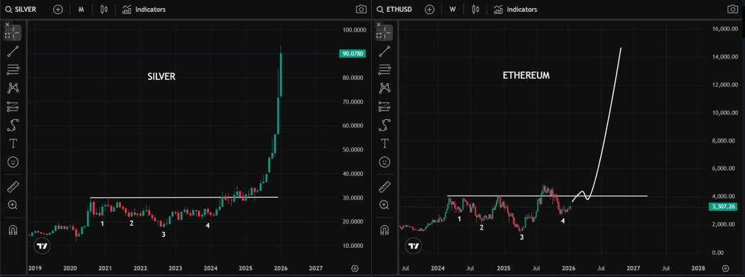Open the W interval selector on ETHUSD chart
The width and height of the screenshot is (745, 277).
[453, 10]
